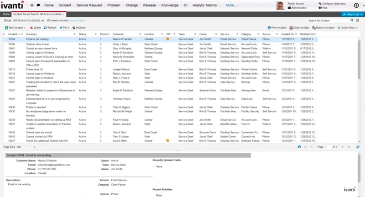Click the Help question icon
Image resolution: width=365 pixels, height=197 pixels.
(x=320, y=8)
